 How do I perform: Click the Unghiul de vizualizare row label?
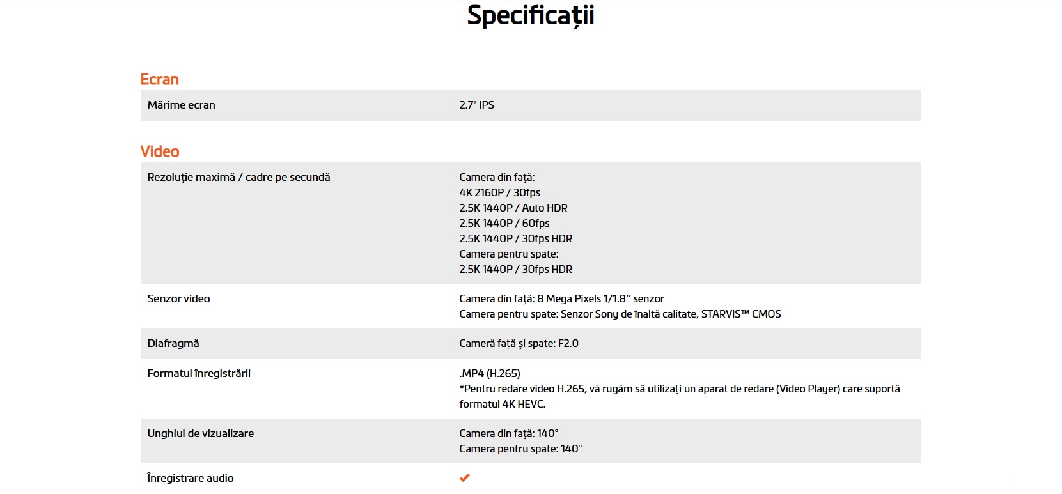pyautogui.click(x=200, y=433)
